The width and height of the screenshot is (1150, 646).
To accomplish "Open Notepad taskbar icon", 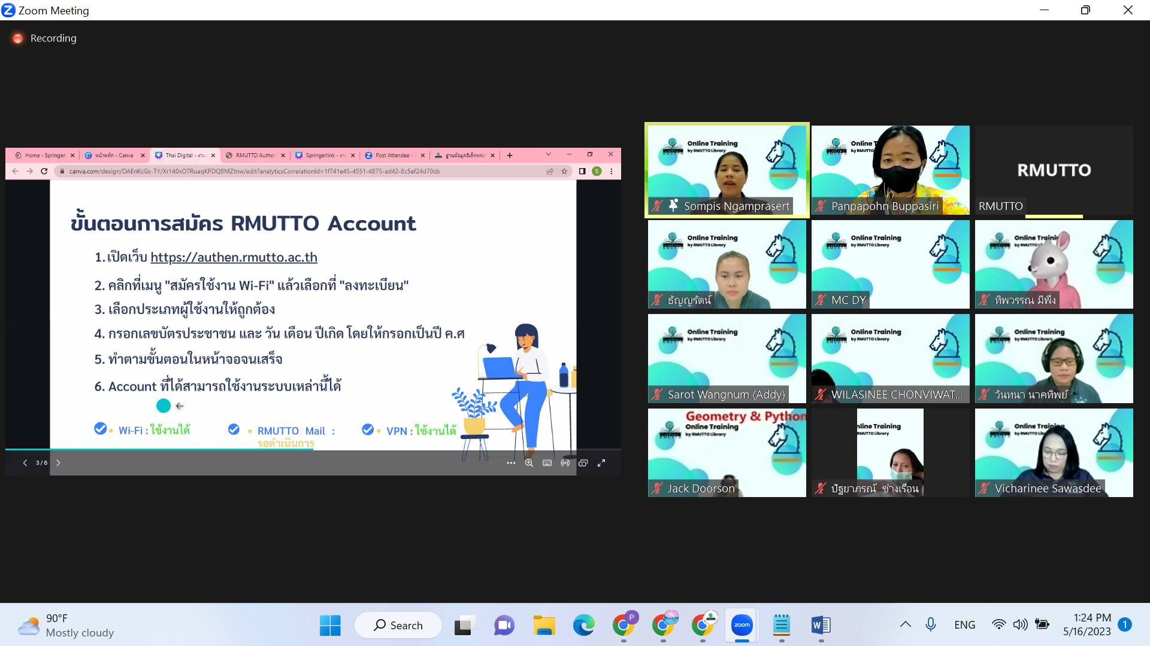I will tap(781, 626).
